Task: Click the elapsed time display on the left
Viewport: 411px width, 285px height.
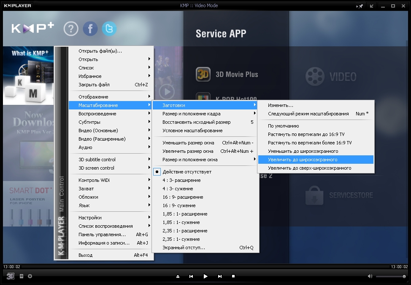Action: click(11, 266)
